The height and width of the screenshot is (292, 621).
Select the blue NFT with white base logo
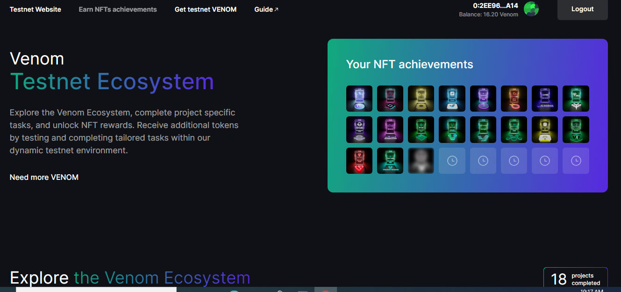pos(452,99)
